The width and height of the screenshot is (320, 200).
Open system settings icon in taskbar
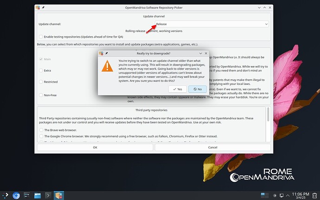point(27,195)
